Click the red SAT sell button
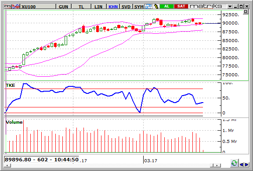 [181, 7]
